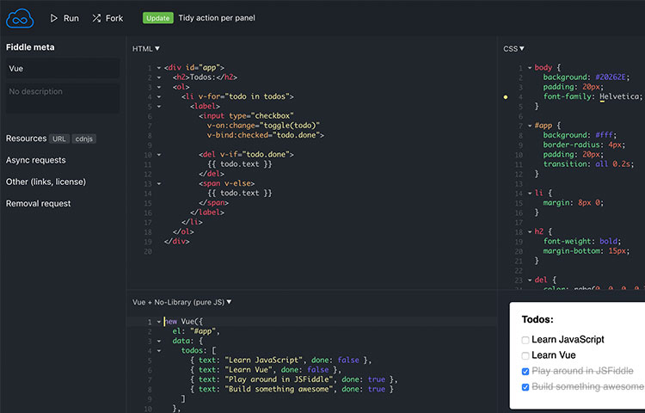The image size is (645, 413).
Task: Open the HTML panel dropdown
Action: 146,49
